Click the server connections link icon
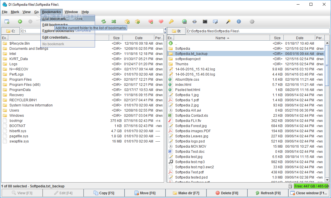Viewport: 331px width, 198px height. click(x=195, y=21)
